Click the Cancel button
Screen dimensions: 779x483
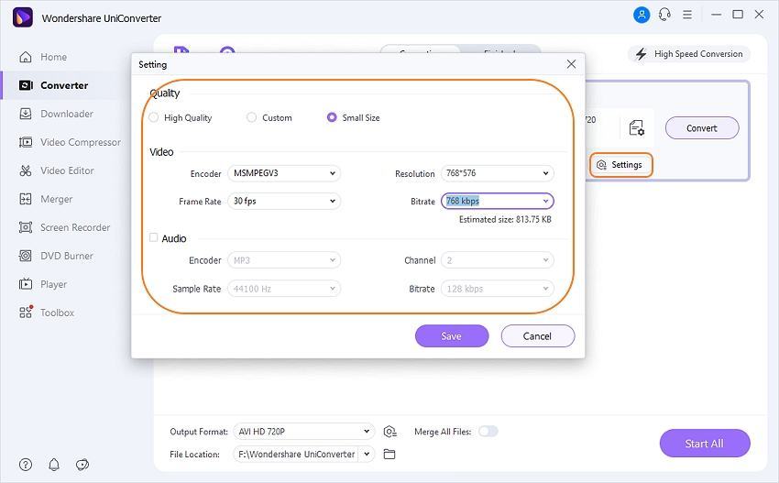(x=538, y=336)
